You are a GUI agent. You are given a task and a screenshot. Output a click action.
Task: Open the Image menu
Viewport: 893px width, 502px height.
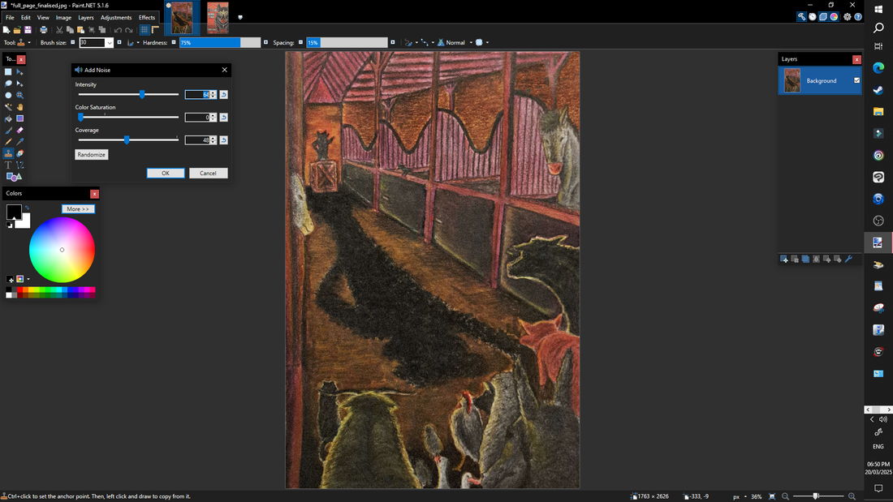64,18
